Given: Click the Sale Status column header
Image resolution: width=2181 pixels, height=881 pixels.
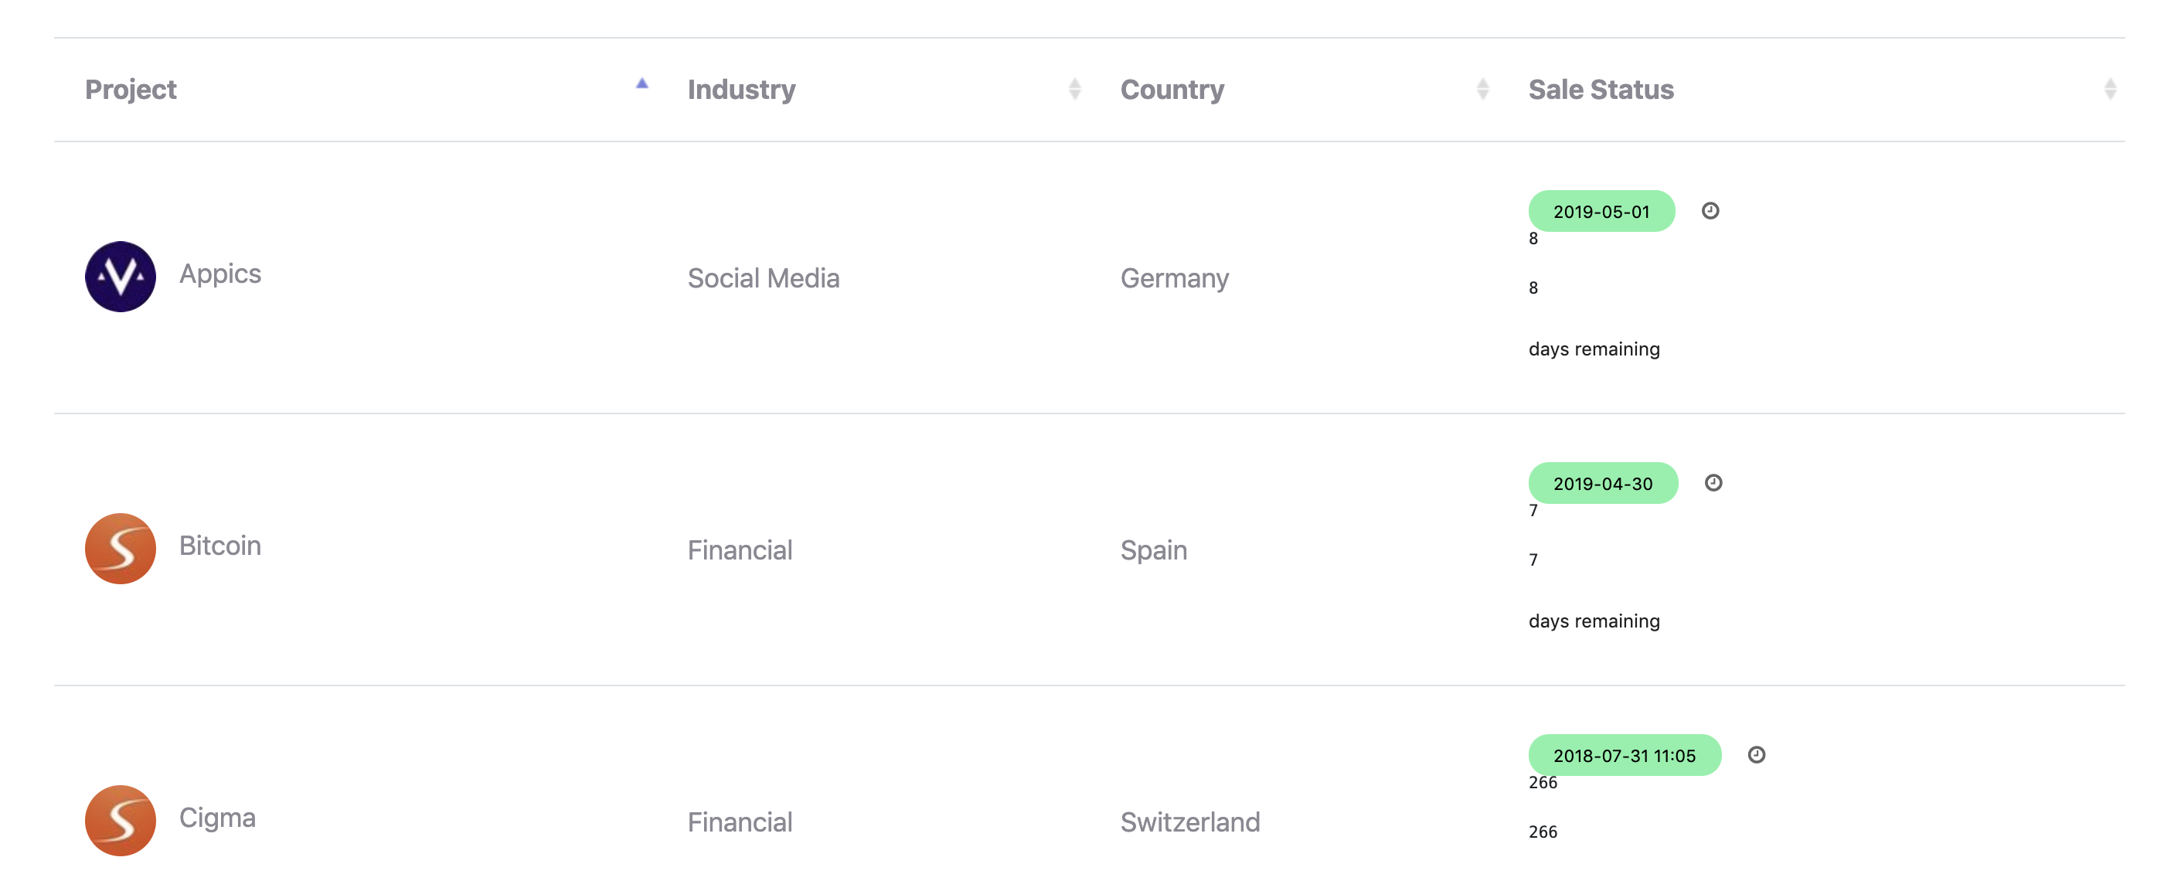Looking at the screenshot, I should [x=1600, y=90].
